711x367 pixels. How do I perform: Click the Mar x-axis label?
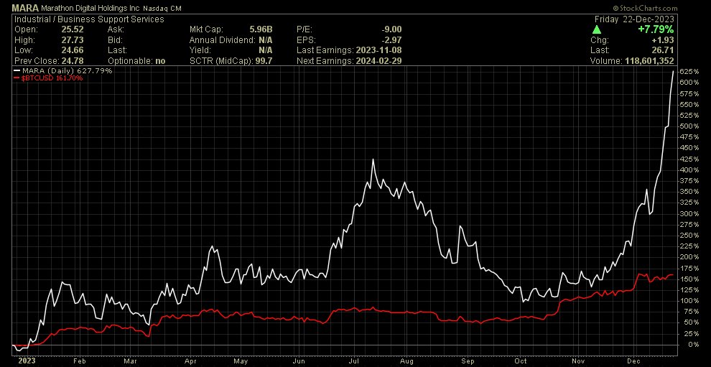pyautogui.click(x=130, y=361)
